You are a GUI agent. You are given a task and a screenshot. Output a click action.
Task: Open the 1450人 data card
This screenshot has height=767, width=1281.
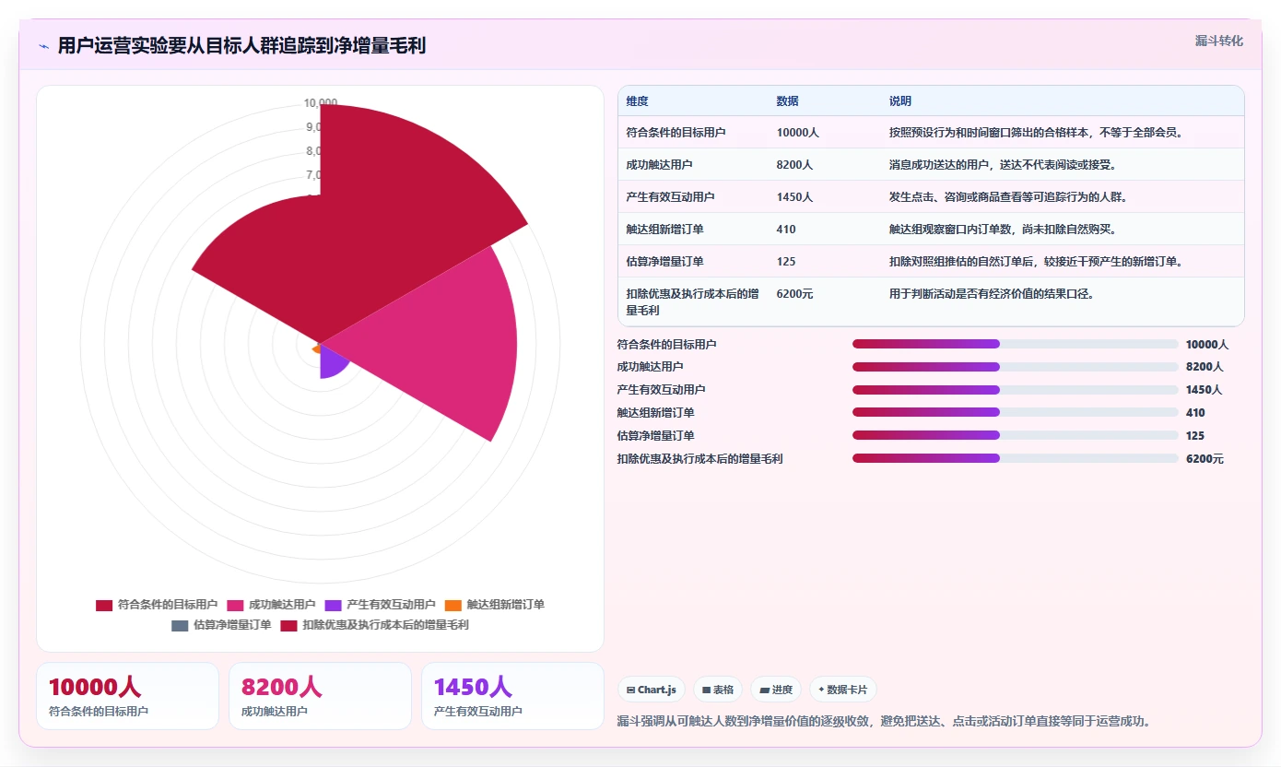512,696
